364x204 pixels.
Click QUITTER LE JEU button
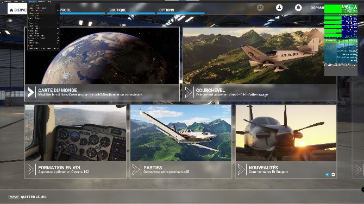28,197
